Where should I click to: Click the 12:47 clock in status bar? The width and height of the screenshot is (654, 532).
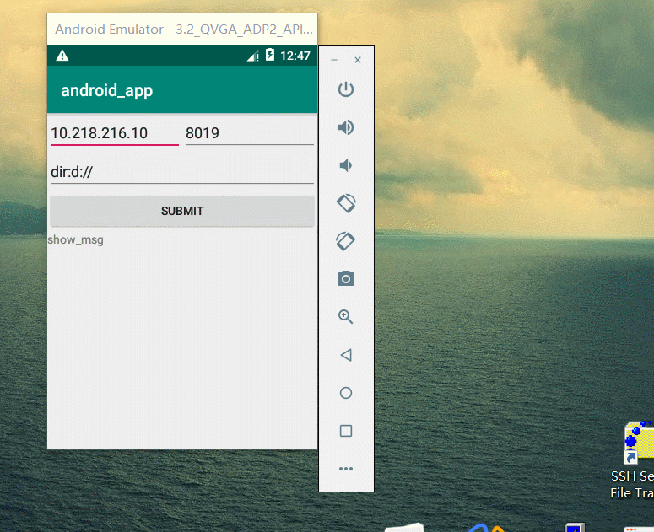pos(295,56)
